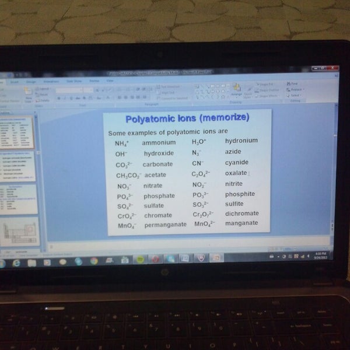Viewport: 350px width, 350px height.
Task: Toggle Italic formatting in the Font group
Action: pos(64,98)
